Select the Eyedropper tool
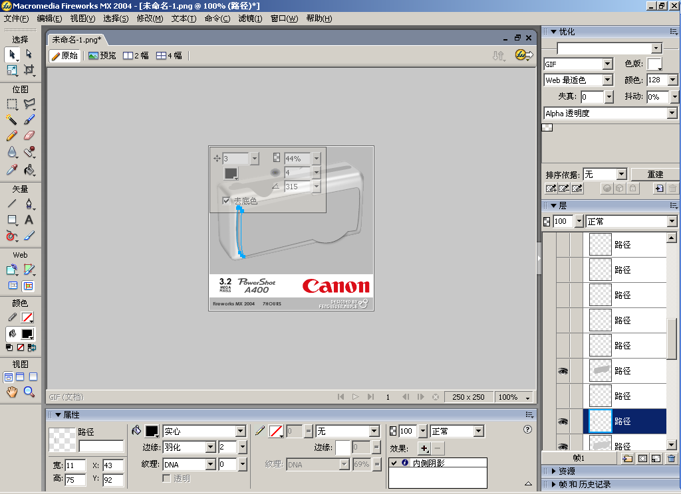 (12, 169)
